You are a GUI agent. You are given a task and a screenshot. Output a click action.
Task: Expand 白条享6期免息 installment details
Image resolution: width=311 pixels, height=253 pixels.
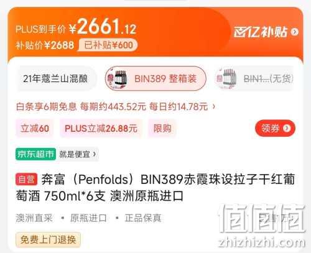(x=116, y=107)
